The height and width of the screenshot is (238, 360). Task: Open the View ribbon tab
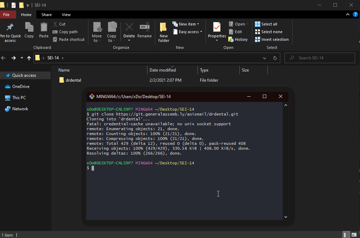(66, 15)
